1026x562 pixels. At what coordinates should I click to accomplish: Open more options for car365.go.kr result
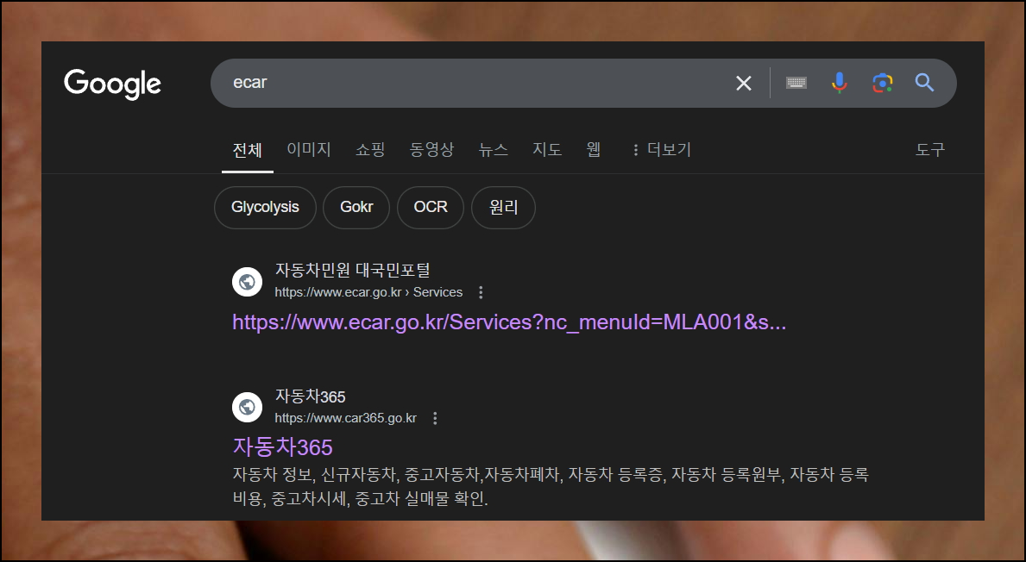click(435, 418)
